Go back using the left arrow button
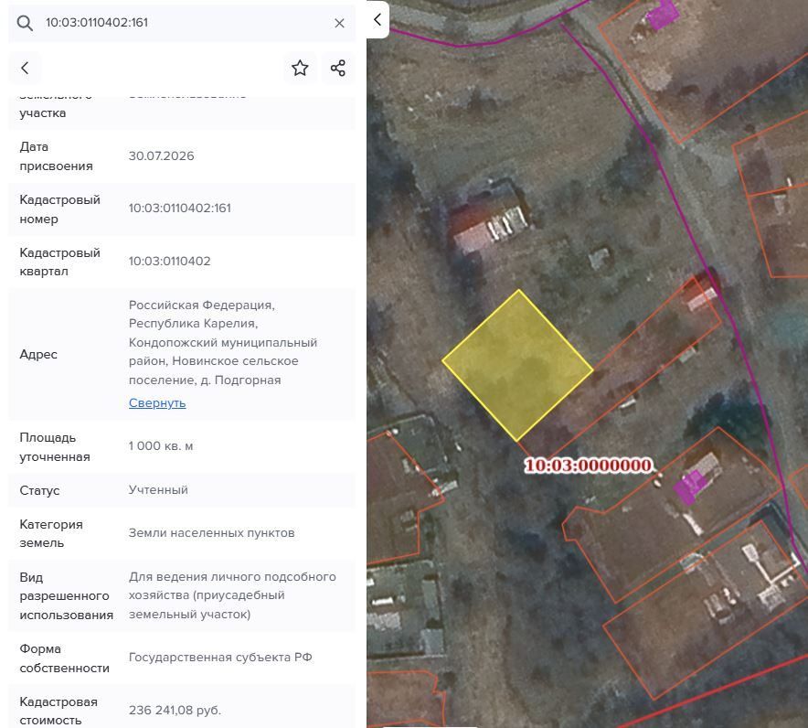This screenshot has height=728, width=808. (25, 68)
